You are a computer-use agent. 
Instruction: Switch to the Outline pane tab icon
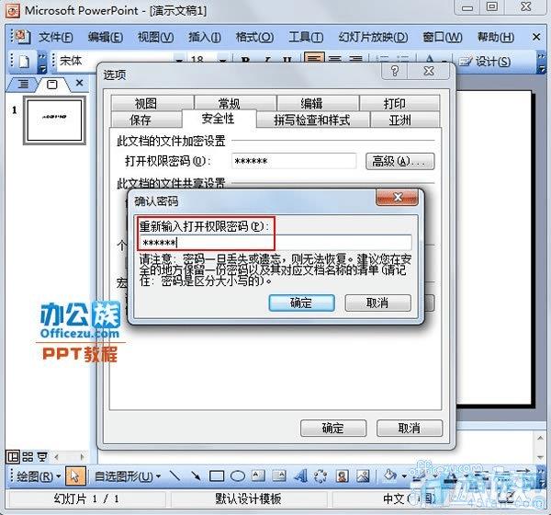[x=23, y=84]
